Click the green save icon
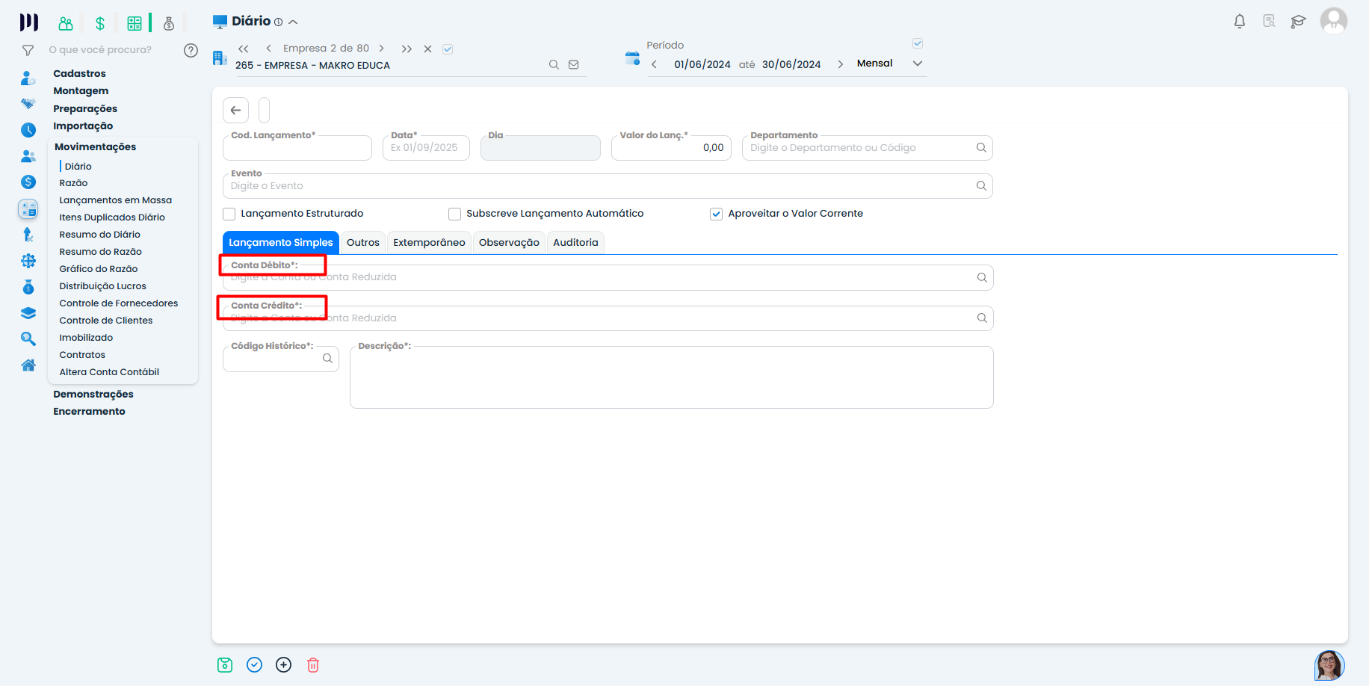Screen dimensions: 1369x686 225,665
